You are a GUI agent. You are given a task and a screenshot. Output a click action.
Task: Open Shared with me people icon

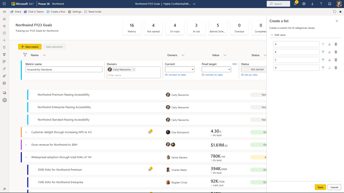[x=4, y=69]
